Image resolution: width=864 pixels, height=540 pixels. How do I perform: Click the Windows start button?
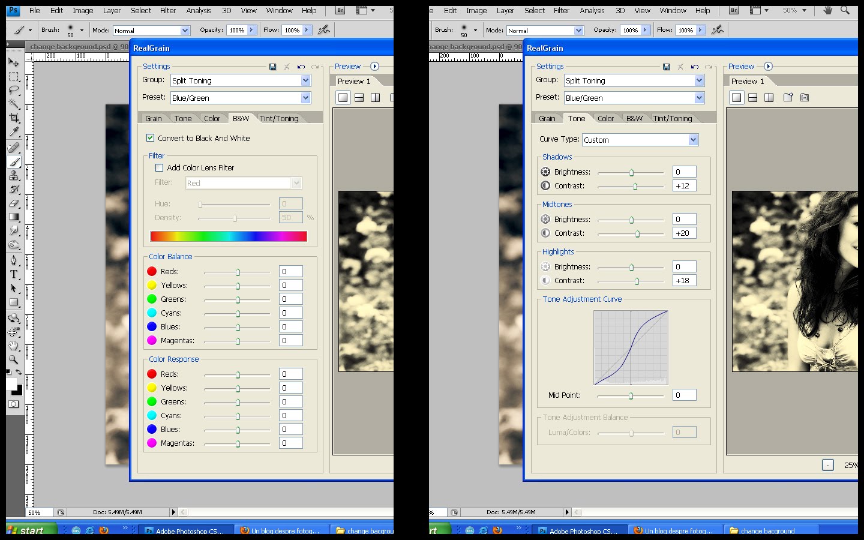click(x=31, y=530)
